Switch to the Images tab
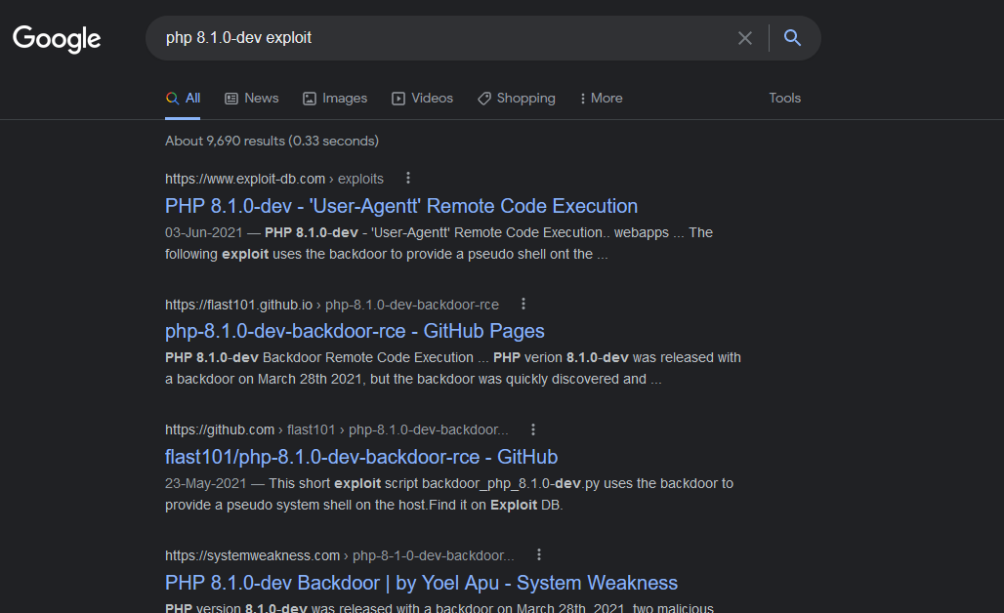The height and width of the screenshot is (613, 1004). (335, 98)
